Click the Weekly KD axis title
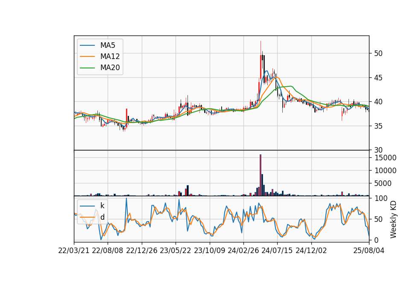 (393, 219)
